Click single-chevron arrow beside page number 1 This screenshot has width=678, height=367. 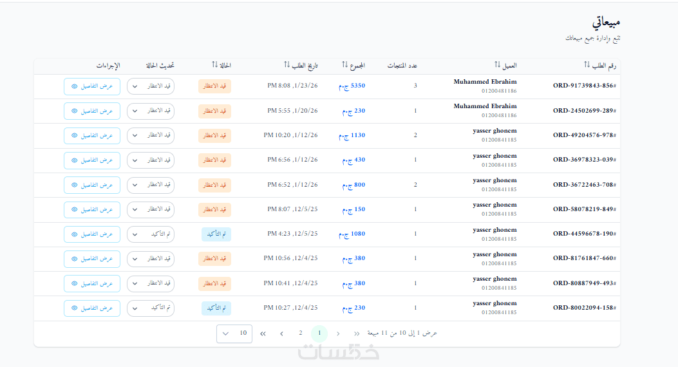click(x=338, y=334)
